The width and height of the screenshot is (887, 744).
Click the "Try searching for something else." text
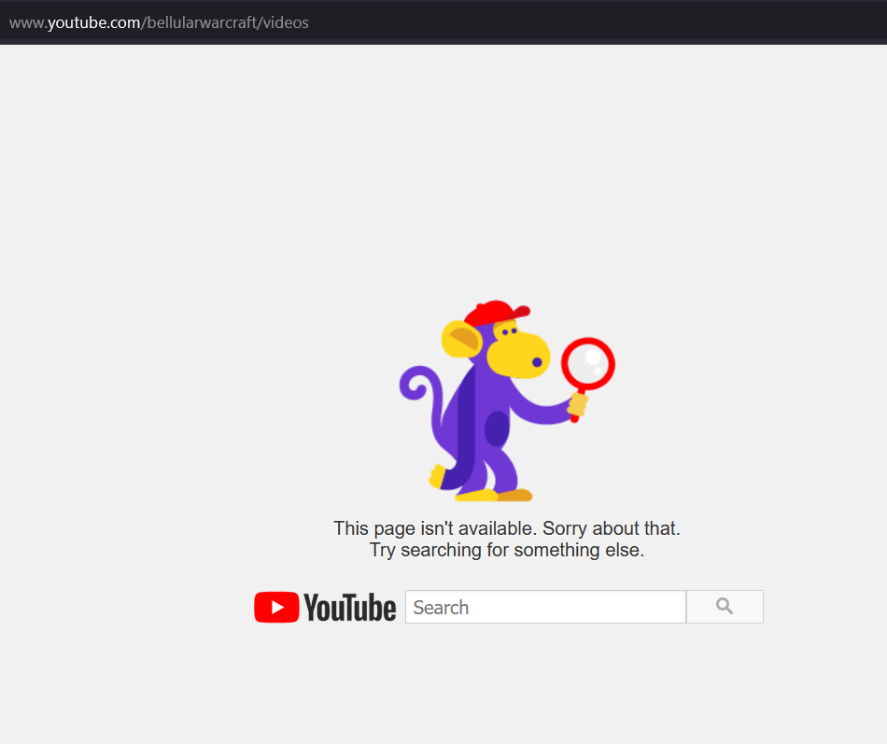[x=507, y=550]
